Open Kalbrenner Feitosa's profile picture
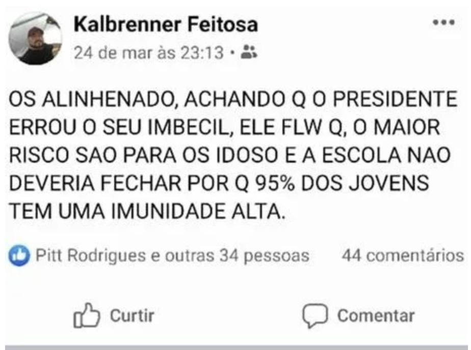471x350 pixels. point(36,38)
